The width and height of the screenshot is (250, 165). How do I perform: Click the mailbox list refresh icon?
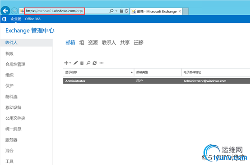(x=95, y=63)
